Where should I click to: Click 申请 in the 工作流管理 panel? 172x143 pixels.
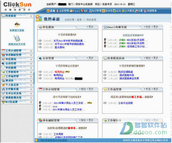(x=147, y=89)
